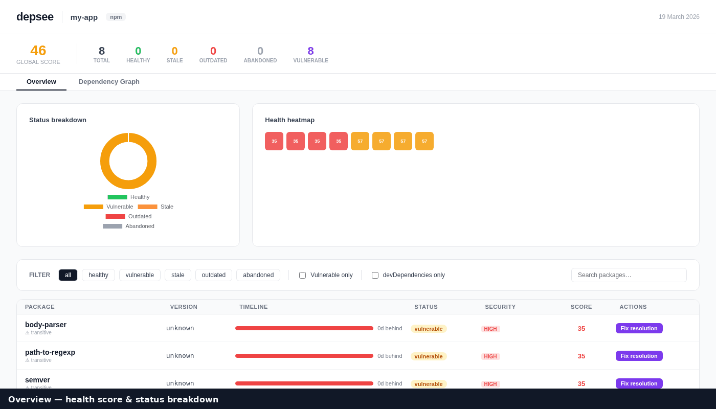Click the npm badge beside my-app

116,17
